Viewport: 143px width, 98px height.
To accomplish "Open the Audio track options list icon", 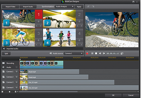I will pyautogui.click(x=16, y=67).
